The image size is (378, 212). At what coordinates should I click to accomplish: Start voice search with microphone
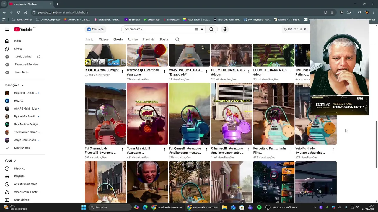(x=225, y=29)
